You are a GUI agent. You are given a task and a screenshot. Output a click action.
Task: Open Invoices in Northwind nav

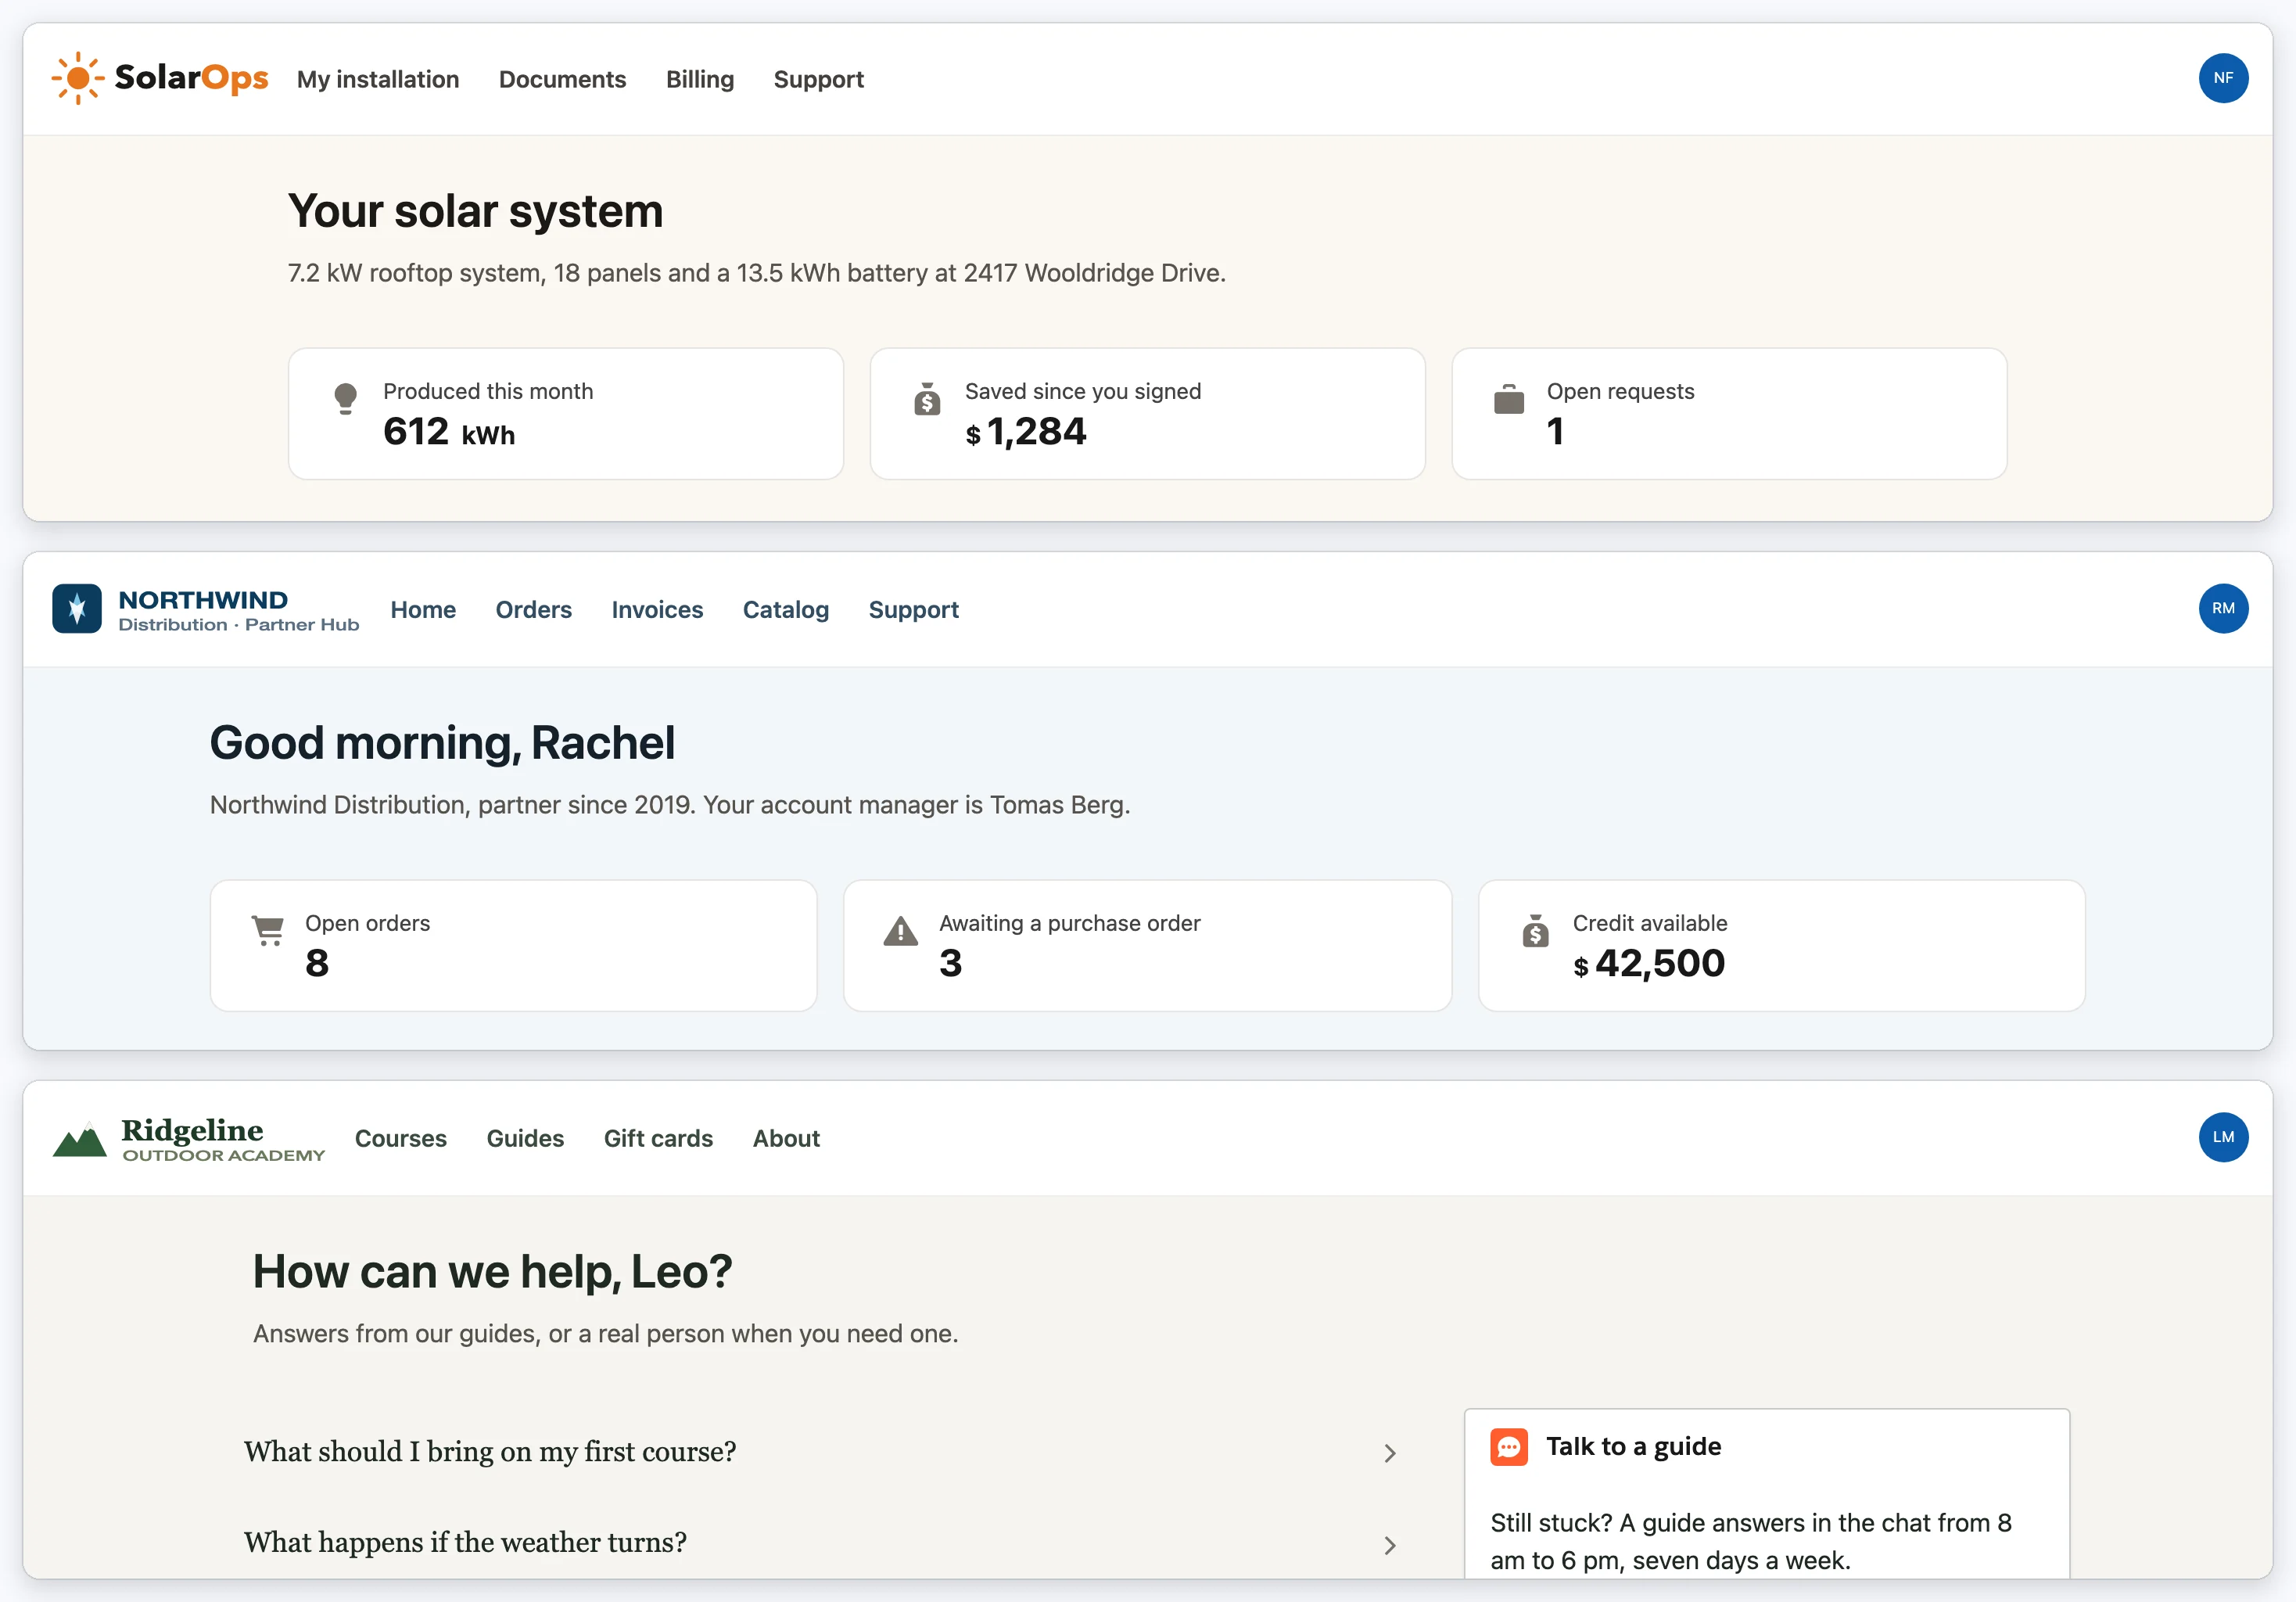[x=657, y=609]
